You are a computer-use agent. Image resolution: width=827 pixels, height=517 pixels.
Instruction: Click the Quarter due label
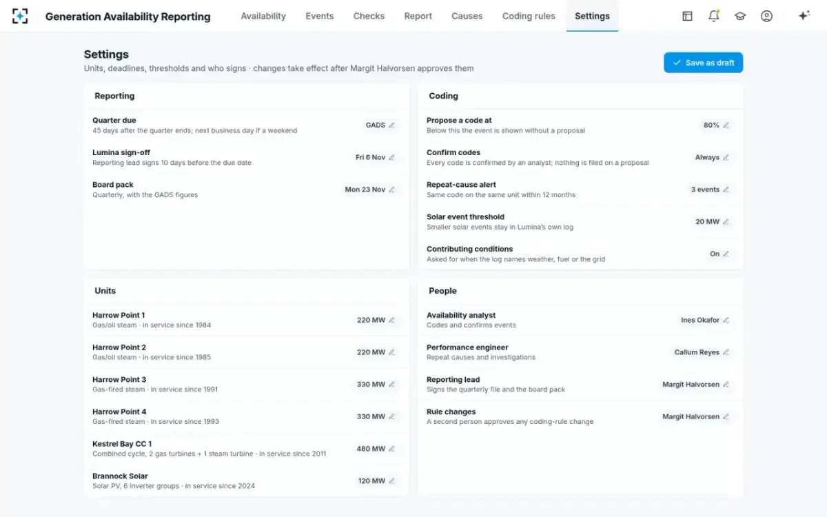point(114,120)
